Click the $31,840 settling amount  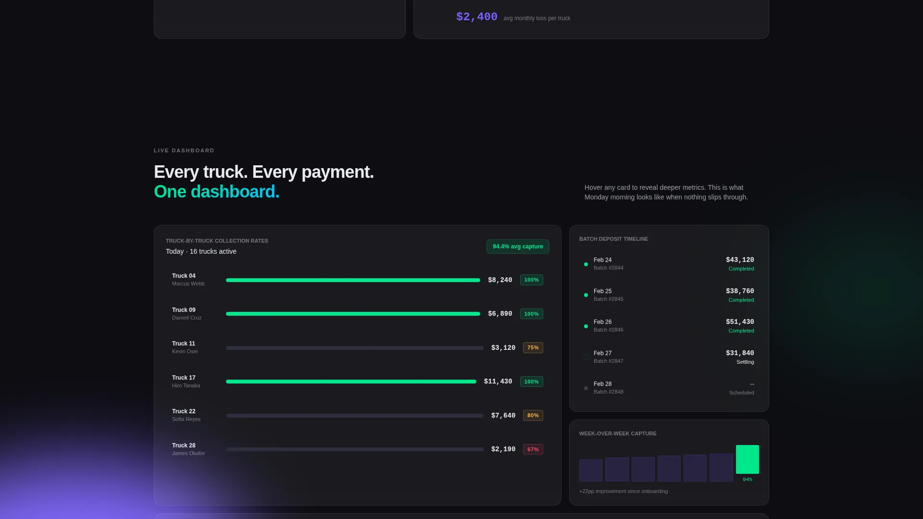coord(740,353)
